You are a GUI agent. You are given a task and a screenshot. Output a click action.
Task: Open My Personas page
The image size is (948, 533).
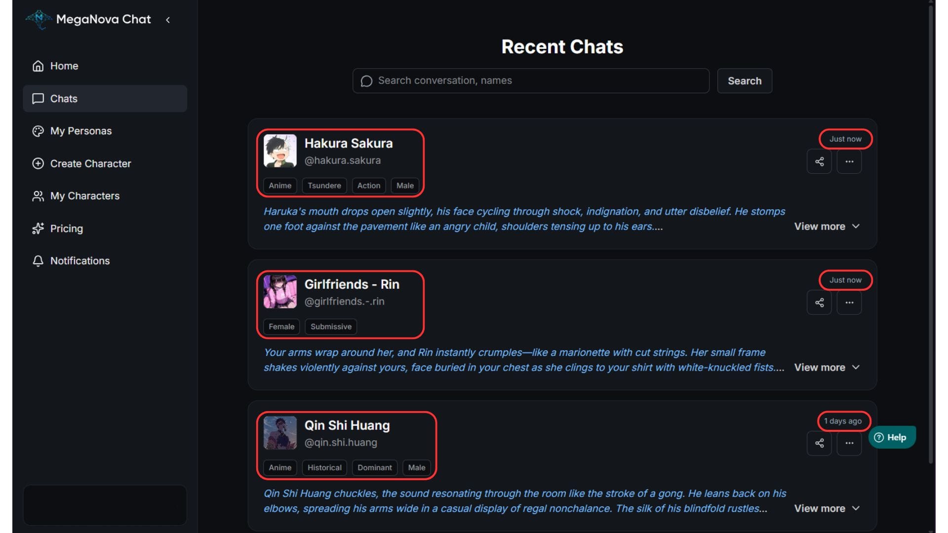81,131
